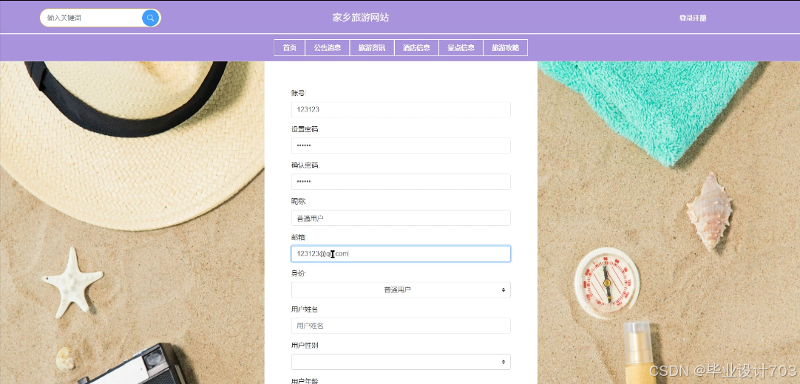Open the 旅游攻略 menu
800x384 pixels.
click(x=505, y=48)
